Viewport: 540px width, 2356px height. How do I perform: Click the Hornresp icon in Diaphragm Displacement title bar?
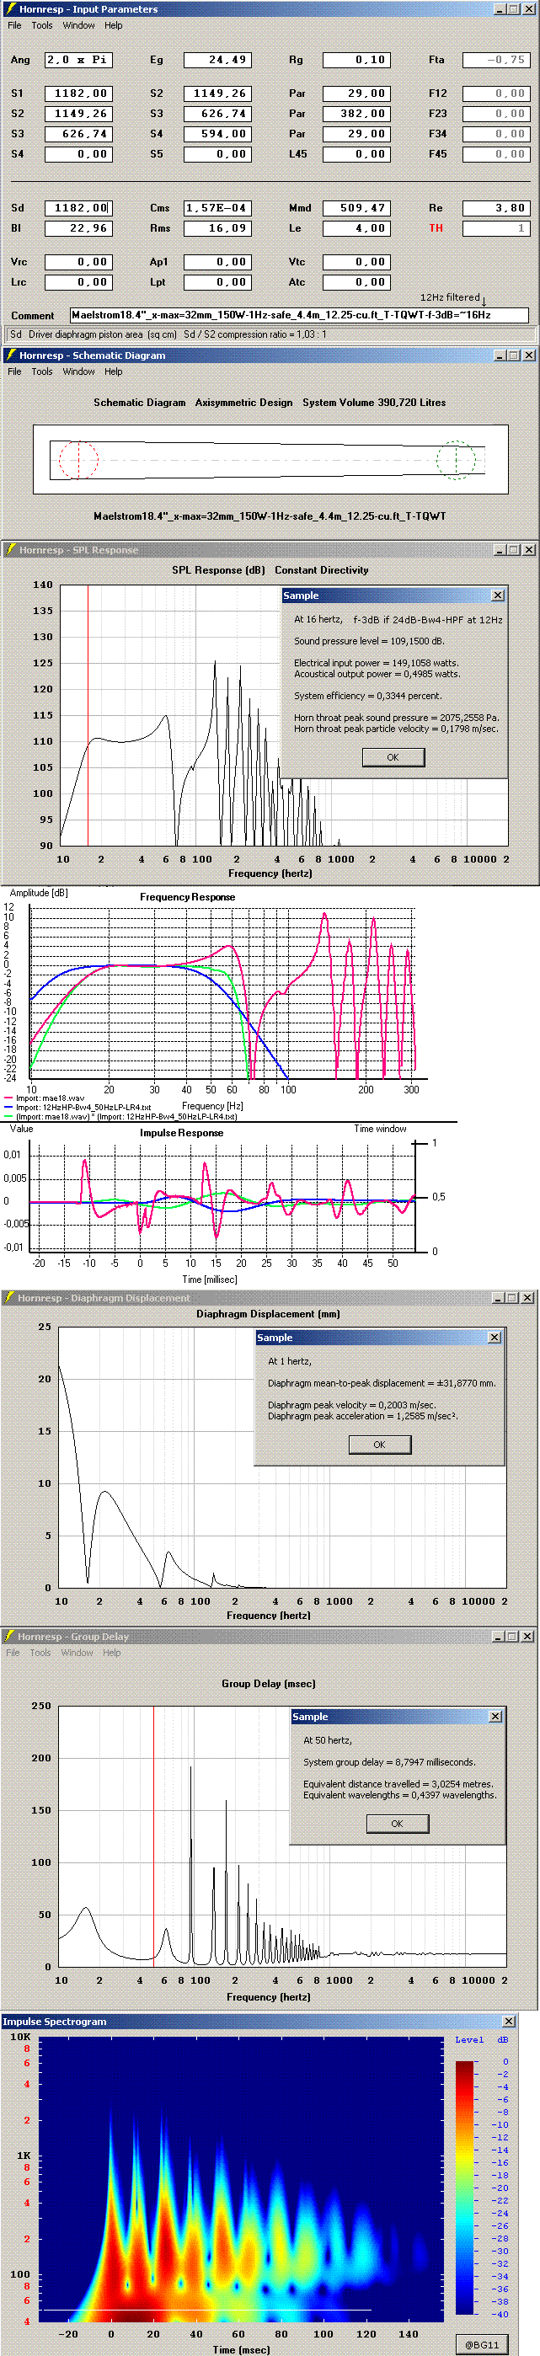[x=10, y=1297]
